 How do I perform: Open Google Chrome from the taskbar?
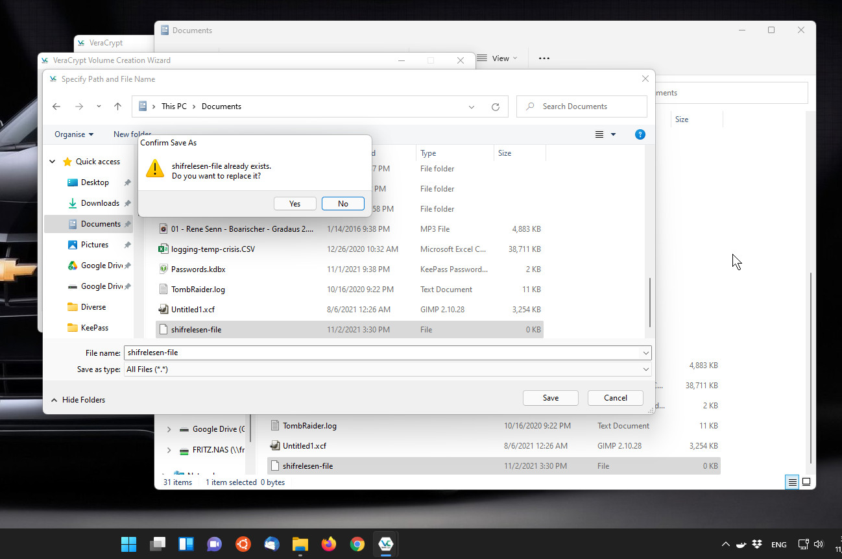(357, 544)
